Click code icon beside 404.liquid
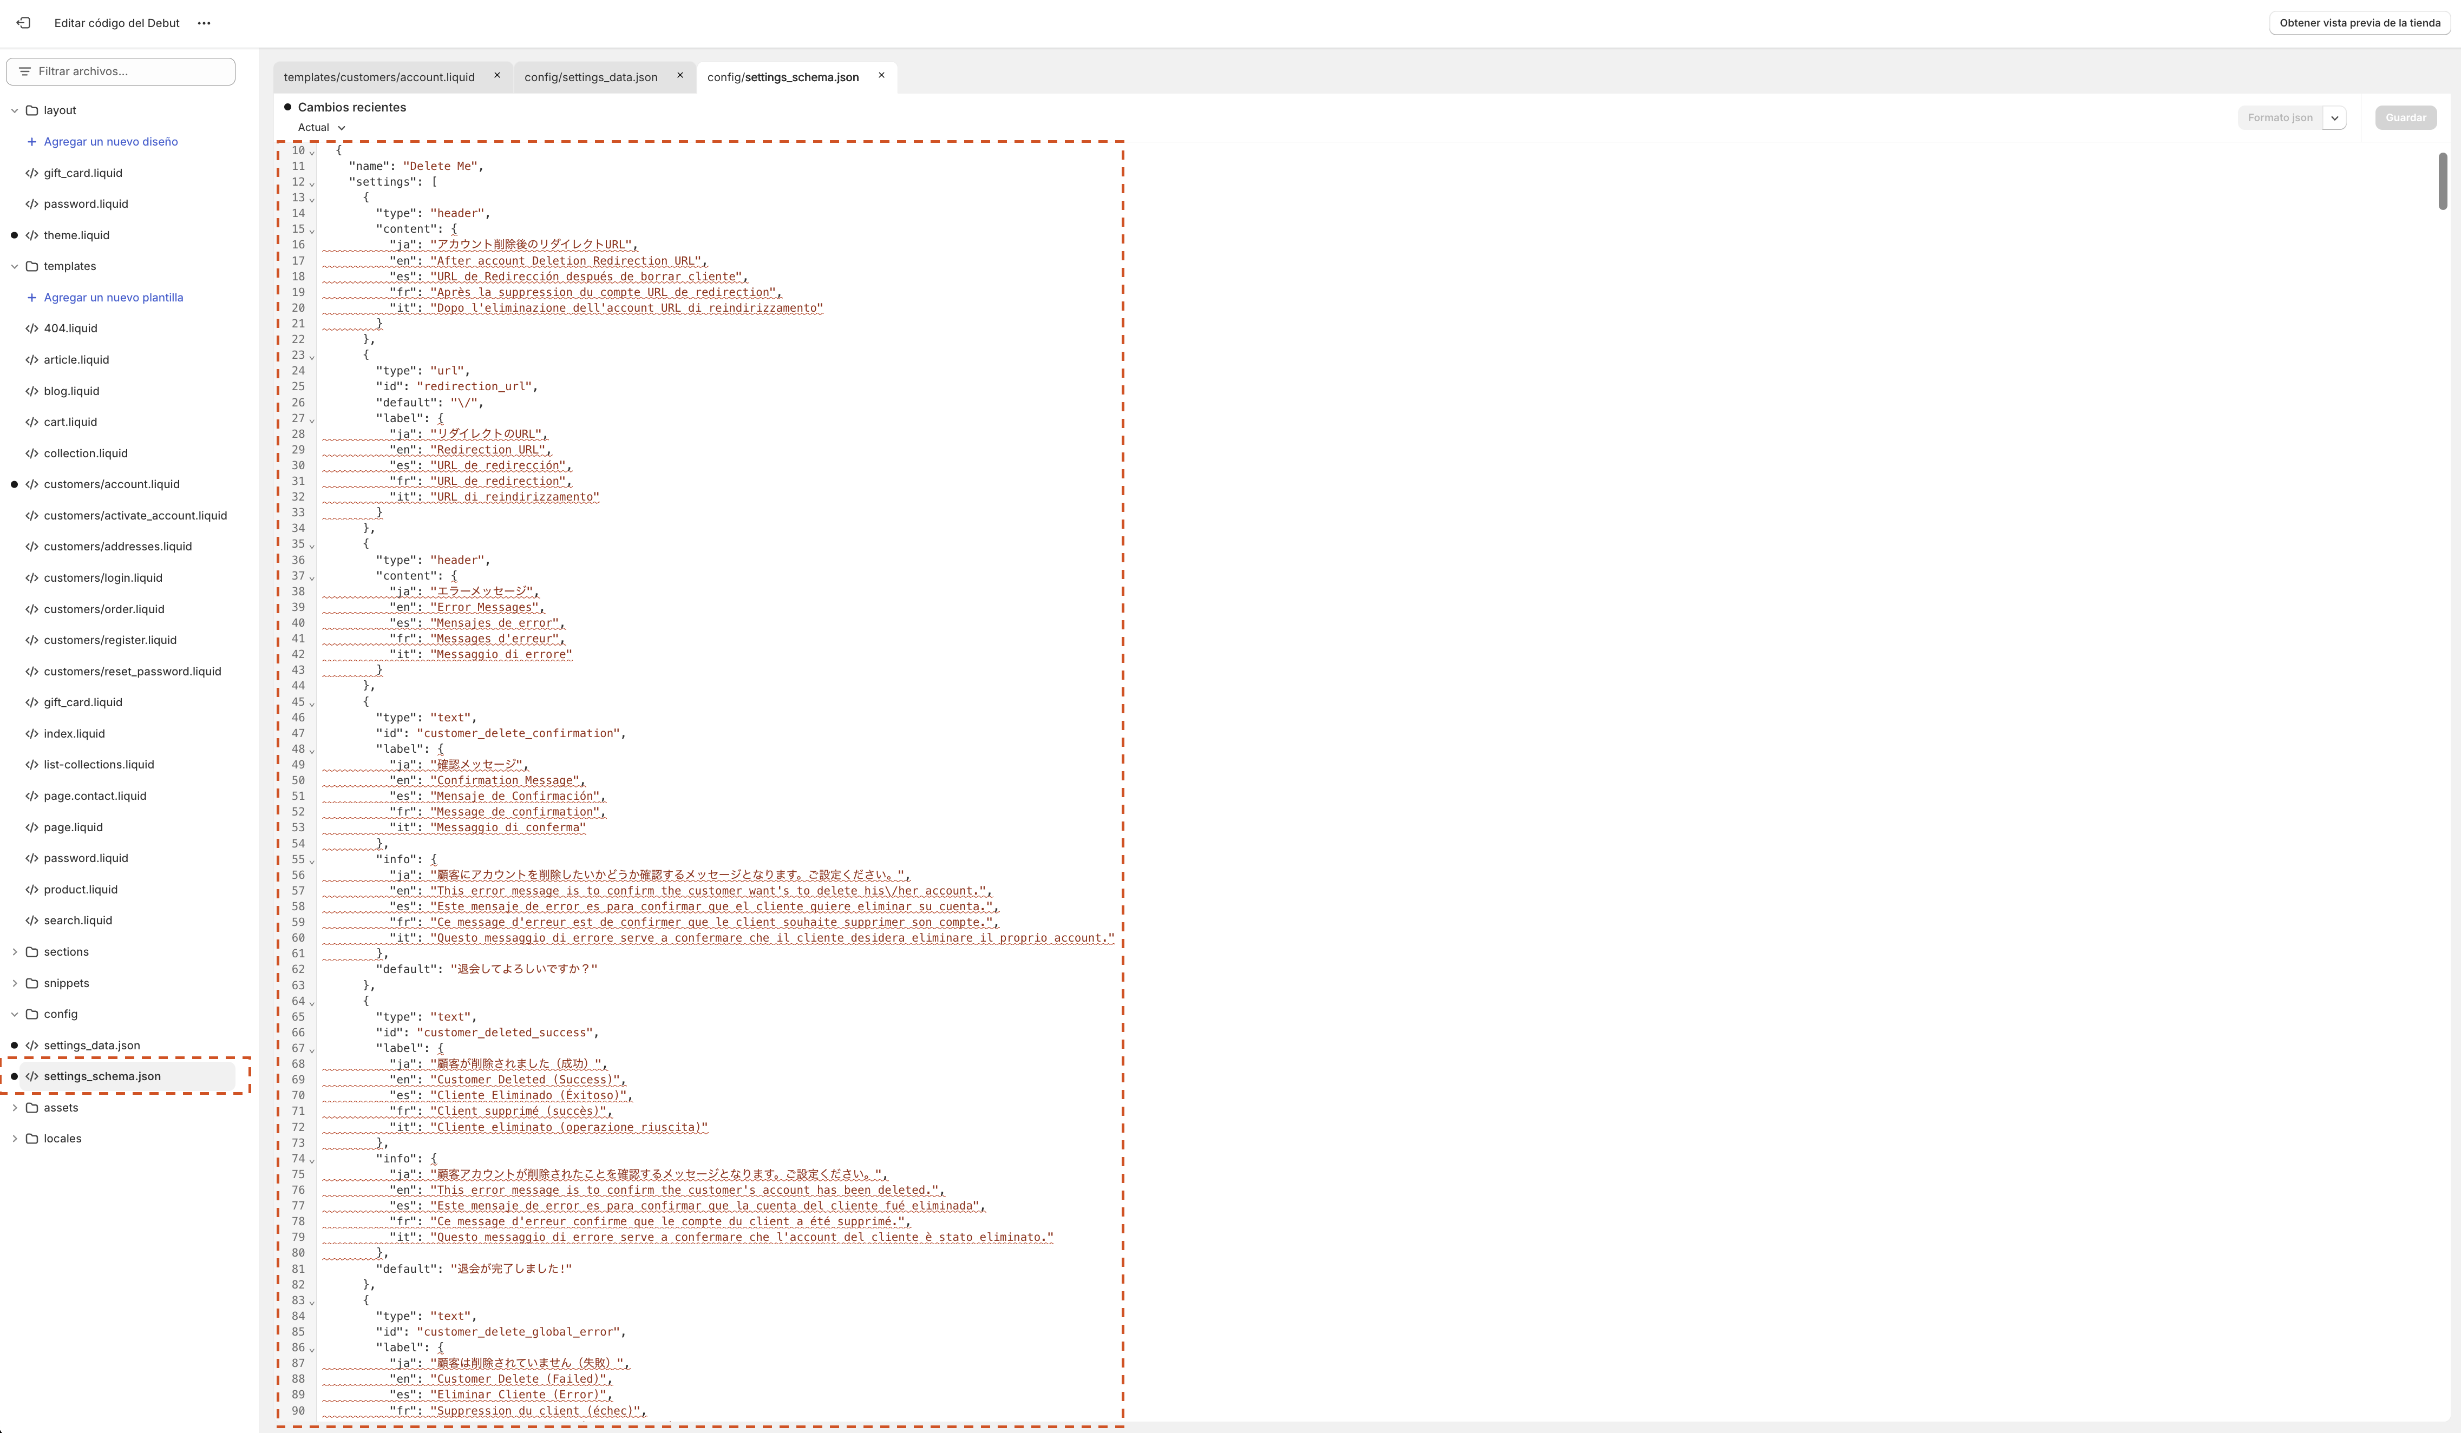The width and height of the screenshot is (2461, 1433). [x=32, y=329]
